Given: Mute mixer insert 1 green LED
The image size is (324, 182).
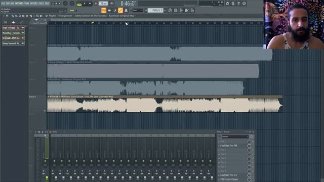Looking at the screenshot, I should 54,161.
